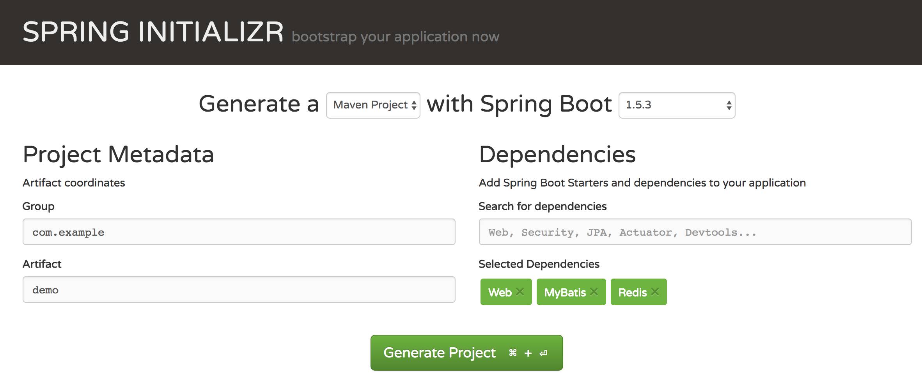Click the Artifact coordinates text

click(74, 183)
